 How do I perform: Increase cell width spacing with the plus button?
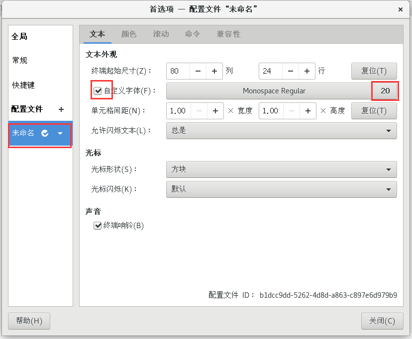pos(215,111)
